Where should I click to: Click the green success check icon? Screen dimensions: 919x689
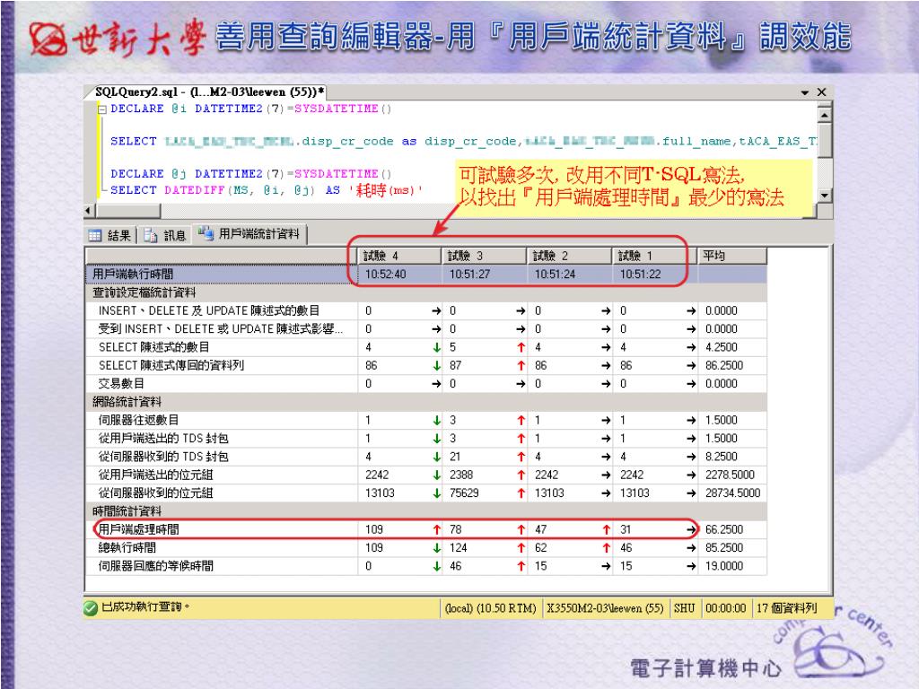tap(91, 608)
